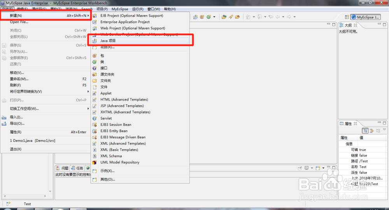The image size is (389, 210).
Task: Click the Open Perspective icon
Action: click(x=347, y=17)
